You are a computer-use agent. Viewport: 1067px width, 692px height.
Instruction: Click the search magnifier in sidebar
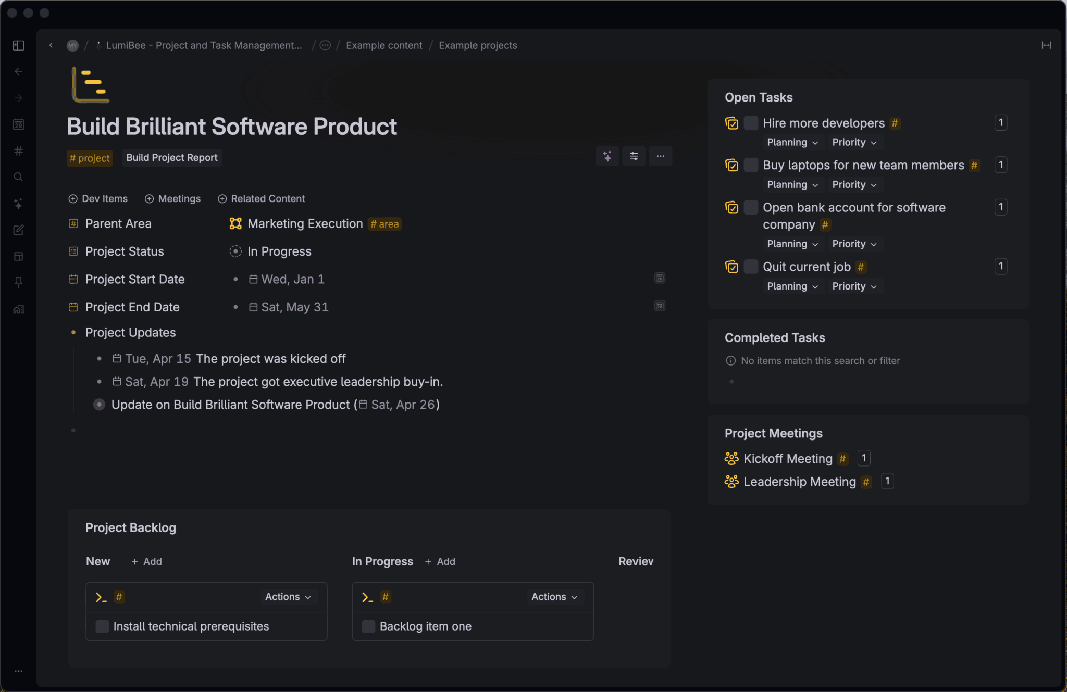19,177
